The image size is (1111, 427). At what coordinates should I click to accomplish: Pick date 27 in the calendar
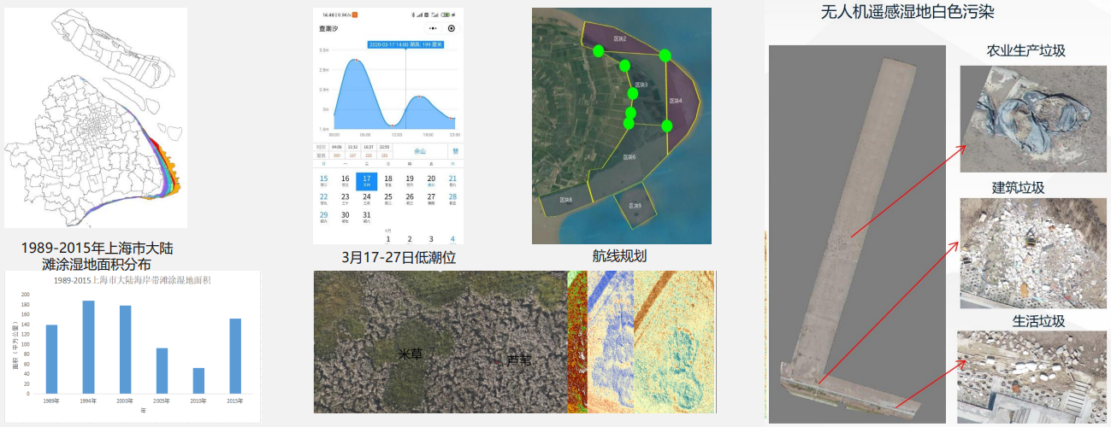point(431,199)
